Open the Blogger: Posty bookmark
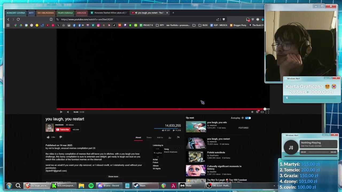 pyautogui.click(x=238, y=25)
